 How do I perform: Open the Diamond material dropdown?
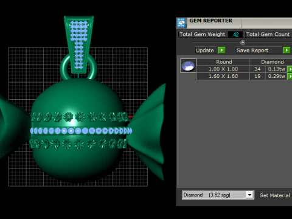tap(250, 195)
